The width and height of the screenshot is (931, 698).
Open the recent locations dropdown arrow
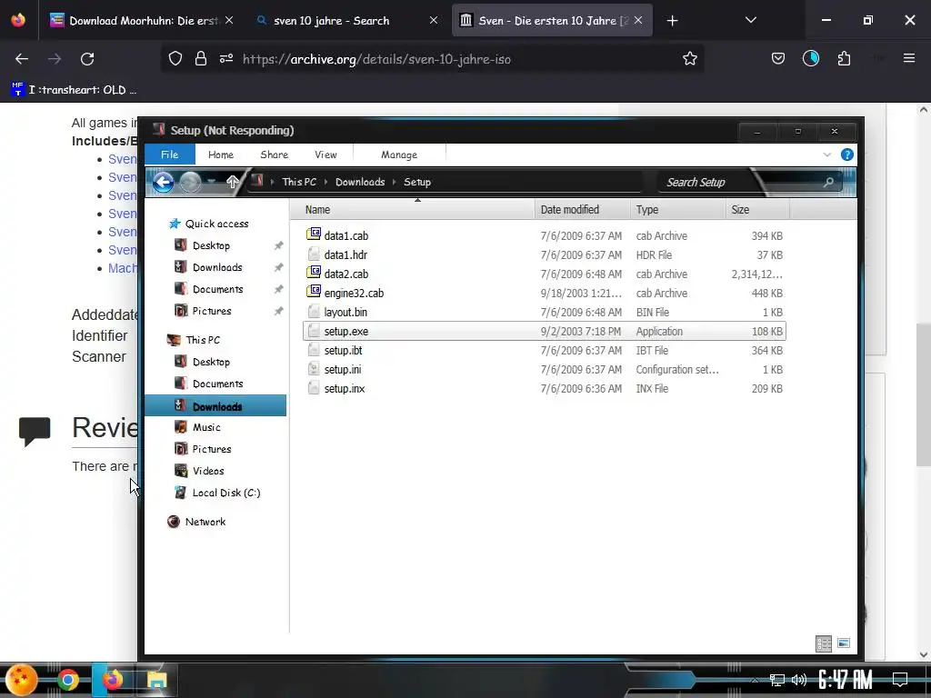[x=211, y=182]
